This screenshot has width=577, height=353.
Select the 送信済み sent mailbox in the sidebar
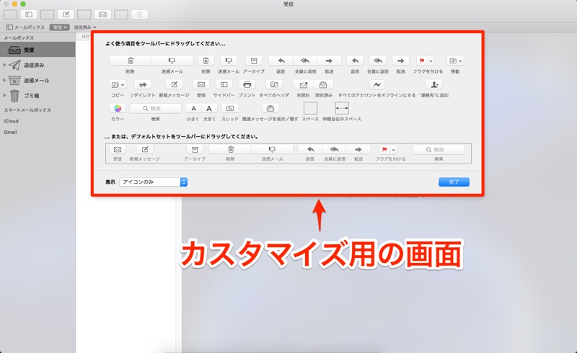[x=38, y=65]
